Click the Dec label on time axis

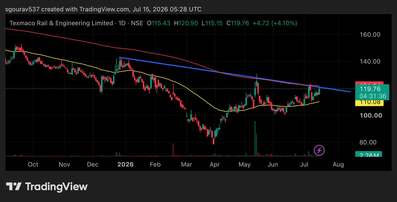pyautogui.click(x=93, y=164)
